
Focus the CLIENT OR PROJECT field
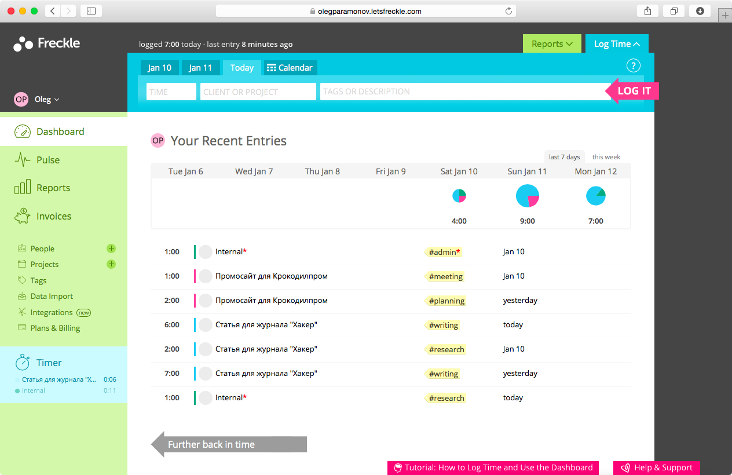pyautogui.click(x=258, y=92)
